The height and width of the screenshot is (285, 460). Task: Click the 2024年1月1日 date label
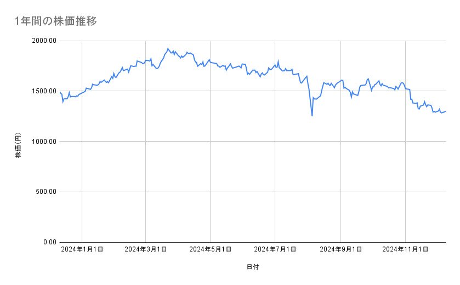82,250
